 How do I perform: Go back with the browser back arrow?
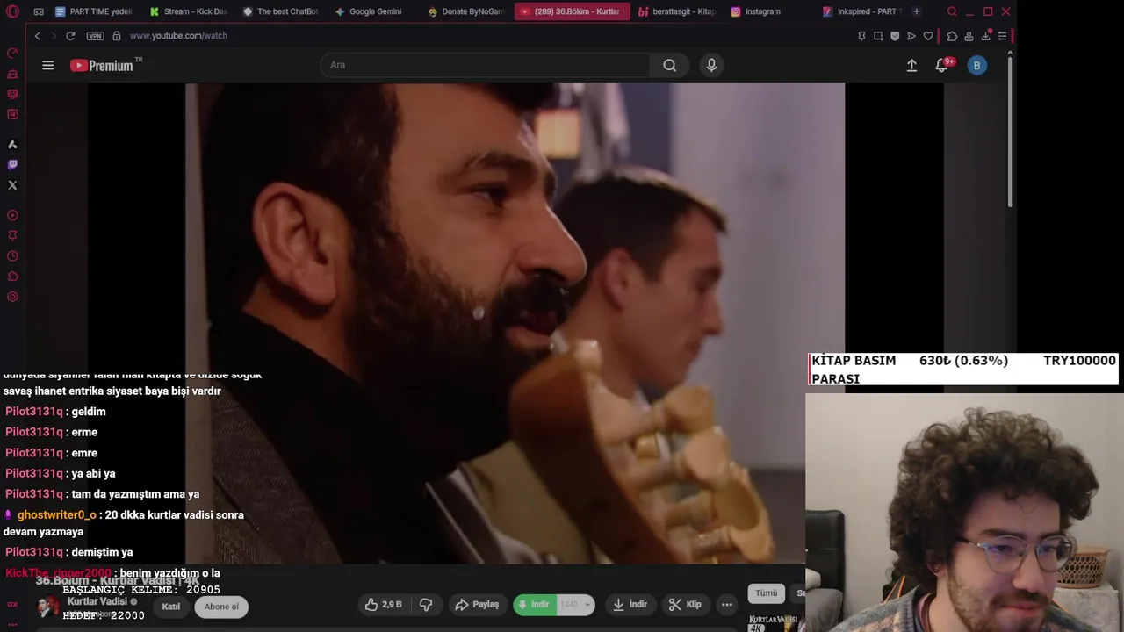[x=38, y=36]
